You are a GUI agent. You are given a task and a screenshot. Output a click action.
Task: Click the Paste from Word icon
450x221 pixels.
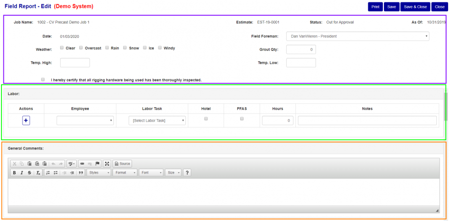click(45, 164)
